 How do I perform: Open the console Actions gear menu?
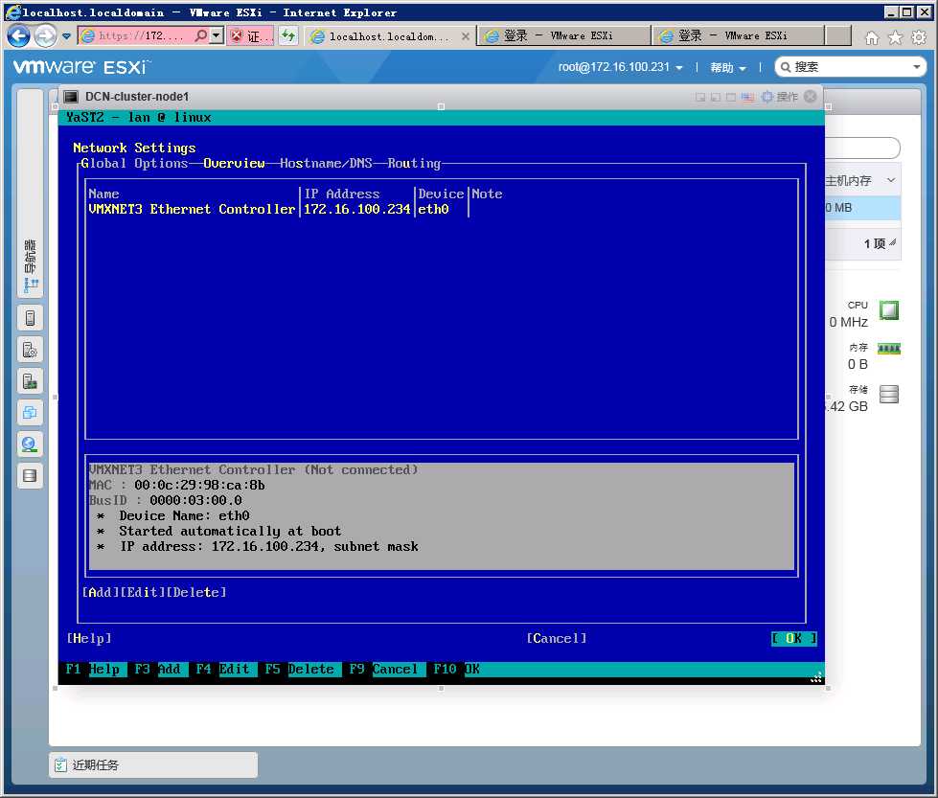point(780,97)
